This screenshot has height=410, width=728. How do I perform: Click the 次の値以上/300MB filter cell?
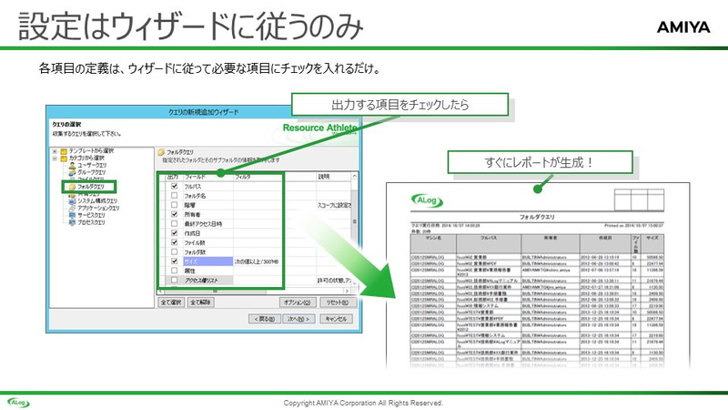click(257, 261)
